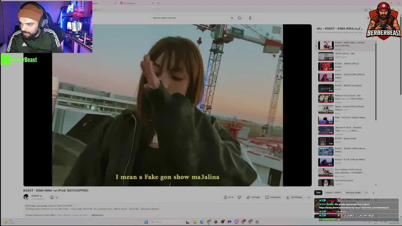Select Rilès - SHOULD I playlist entry
The width and height of the screenshot is (402, 226).
(345, 120)
